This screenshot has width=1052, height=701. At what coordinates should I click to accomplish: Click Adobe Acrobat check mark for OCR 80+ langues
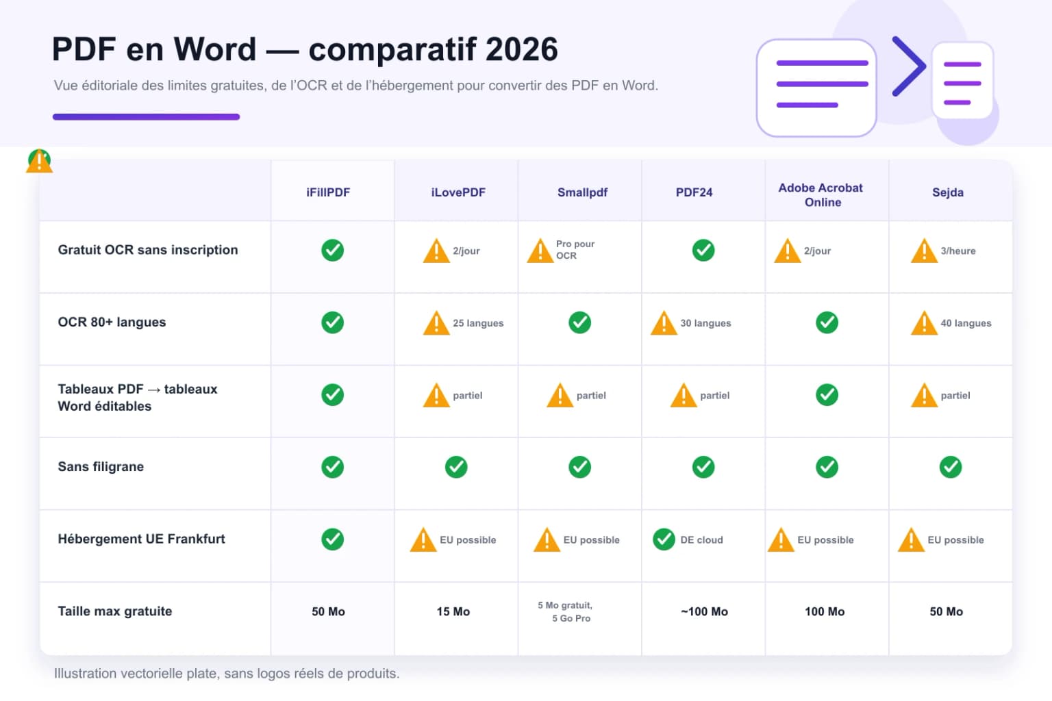click(x=827, y=322)
